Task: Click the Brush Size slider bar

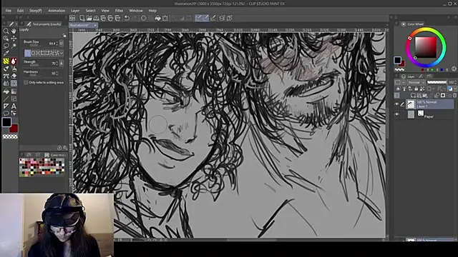Action: (x=35, y=46)
